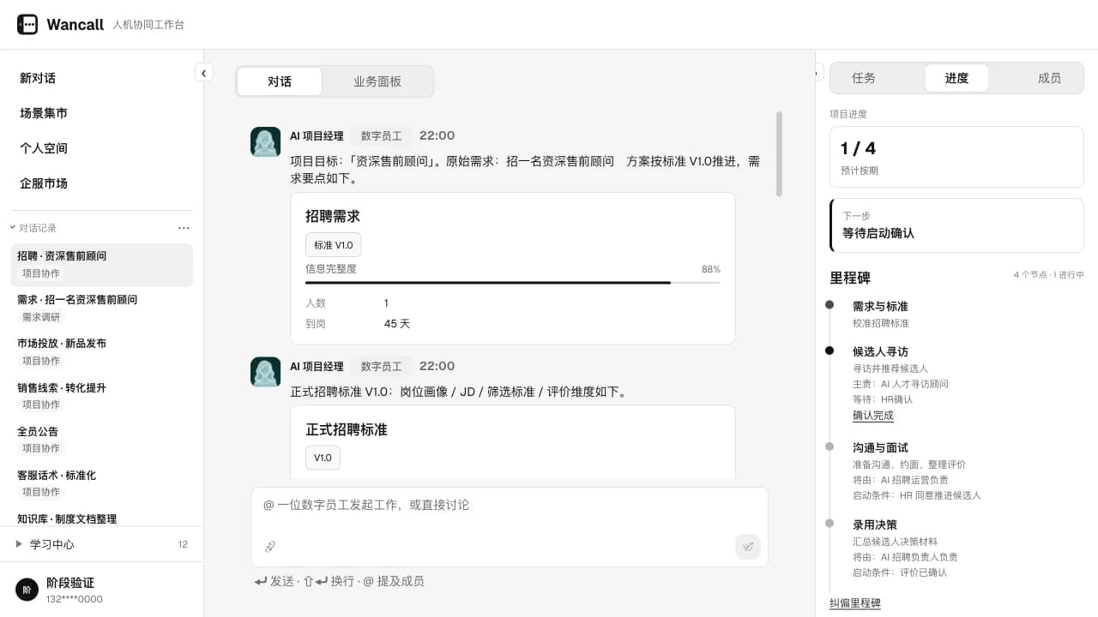This screenshot has height=617, width=1098.
Task: Click the V1.0 tag under 正式招聘标准
Action: (323, 458)
